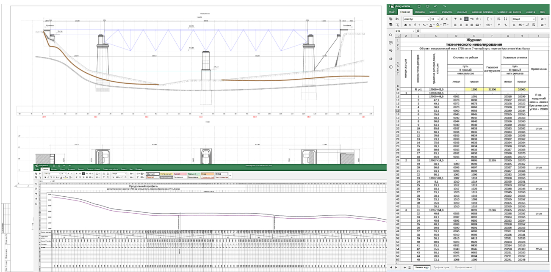Click the AutoSum sigma icon in right spreadsheet

pos(488,19)
